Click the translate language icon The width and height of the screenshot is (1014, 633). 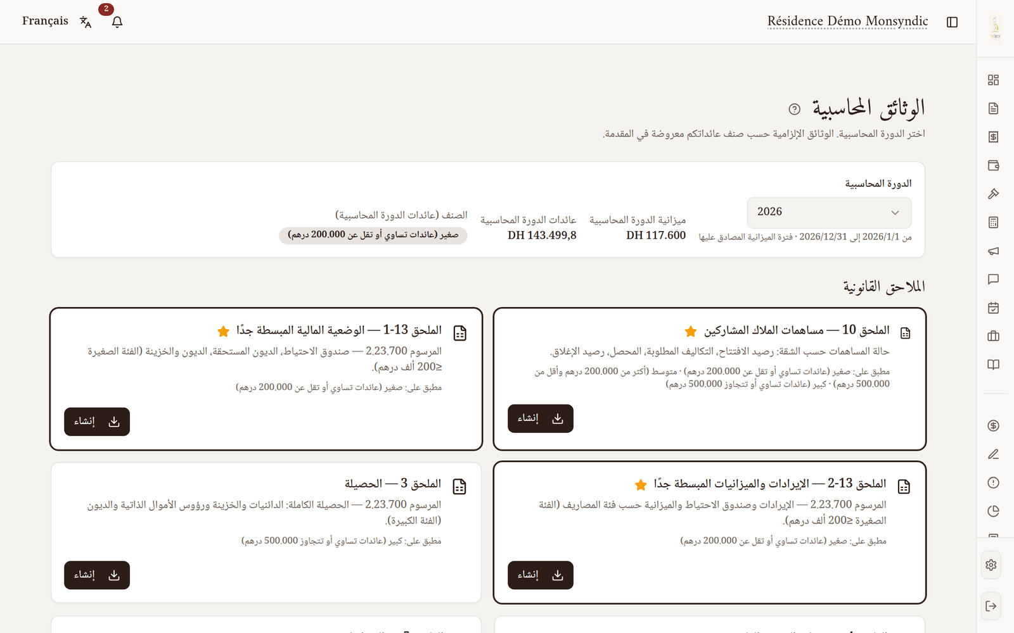86,22
